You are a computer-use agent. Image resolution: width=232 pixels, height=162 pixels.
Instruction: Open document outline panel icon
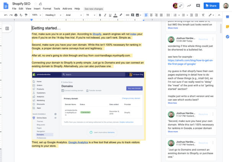pyautogui.click(x=7, y=29)
